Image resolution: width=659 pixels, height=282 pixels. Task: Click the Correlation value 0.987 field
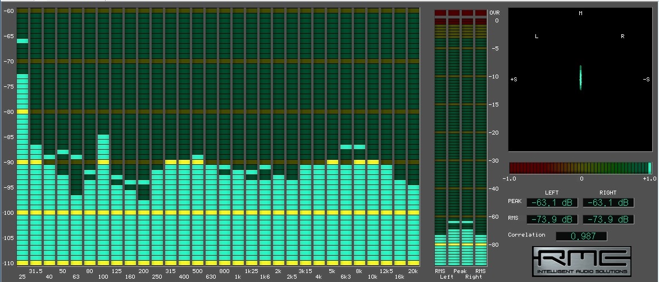[581, 236]
